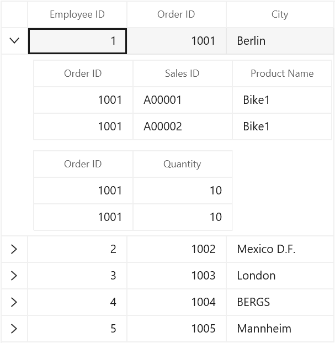Click the City column header
The width and height of the screenshot is (335, 343).
click(280, 14)
